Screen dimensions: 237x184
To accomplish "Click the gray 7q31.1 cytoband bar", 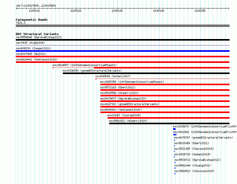I will [x=122, y=26].
